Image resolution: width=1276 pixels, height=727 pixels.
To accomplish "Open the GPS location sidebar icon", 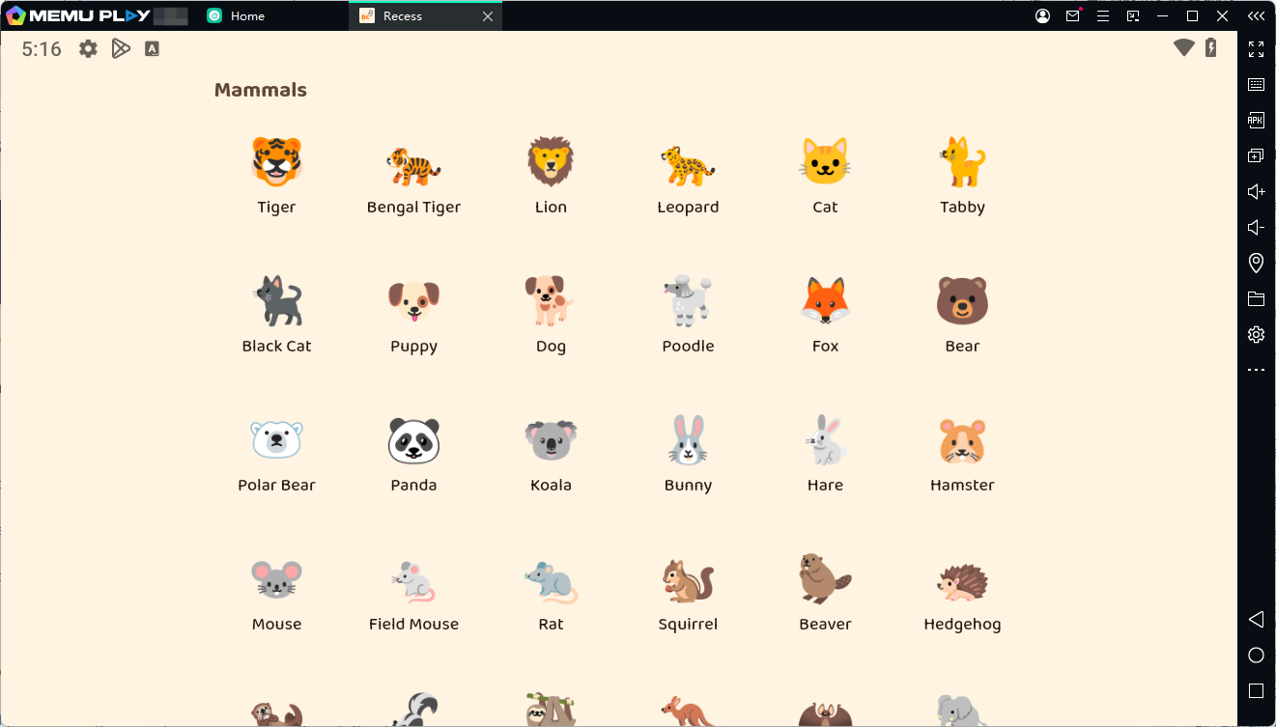I will pos(1256,263).
